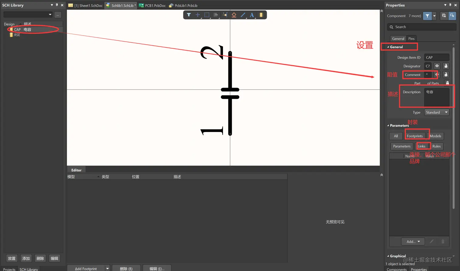Click the 添加 (Add) button
This screenshot has height=271, width=460.
(26, 259)
